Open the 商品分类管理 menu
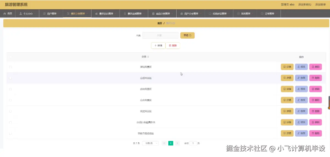Screen dimensions: 330x157 pos(162,14)
